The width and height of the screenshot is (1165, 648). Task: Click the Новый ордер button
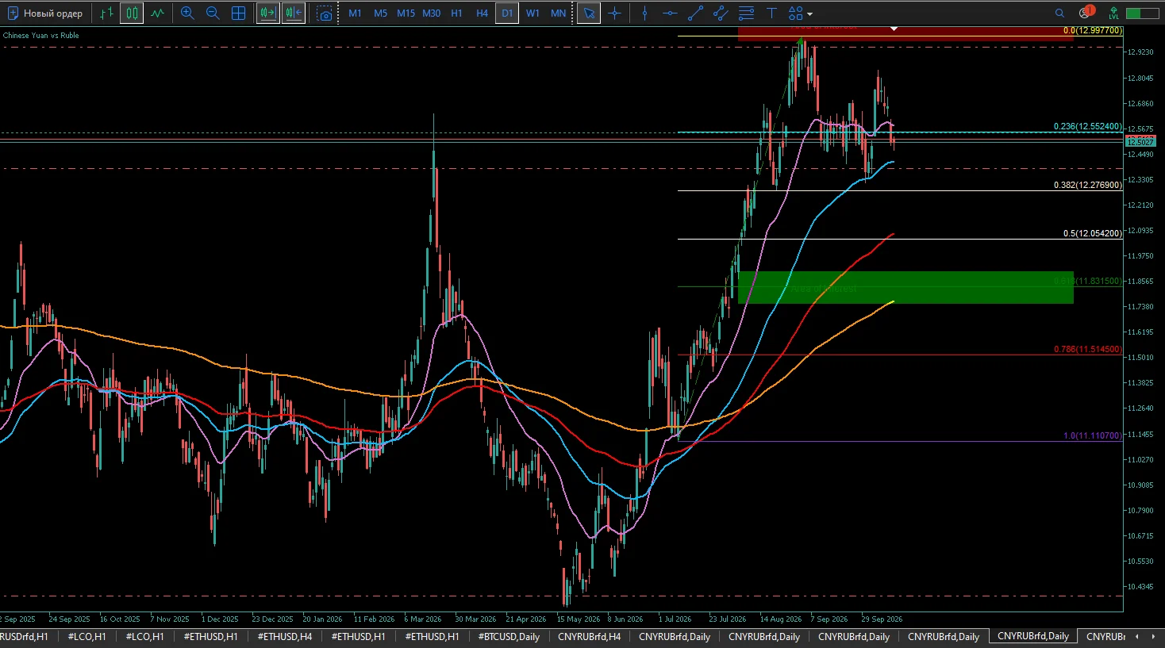(45, 13)
